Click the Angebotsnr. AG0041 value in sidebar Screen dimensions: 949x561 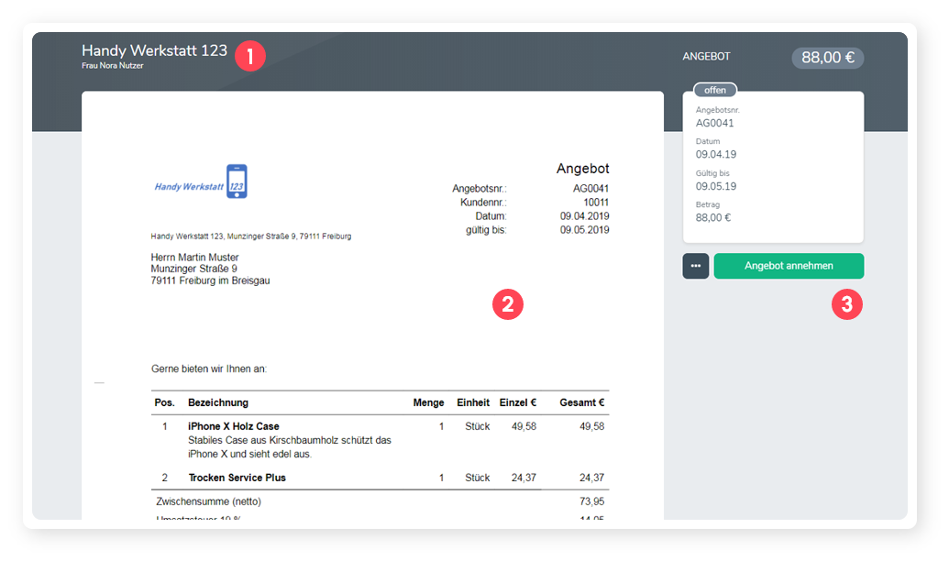714,123
